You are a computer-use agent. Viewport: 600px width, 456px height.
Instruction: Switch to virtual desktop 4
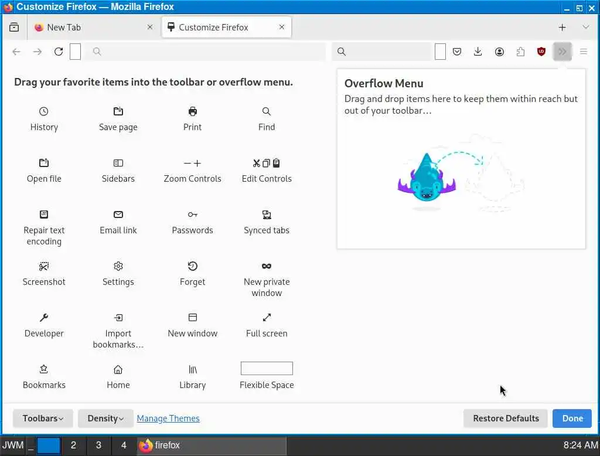pos(124,445)
